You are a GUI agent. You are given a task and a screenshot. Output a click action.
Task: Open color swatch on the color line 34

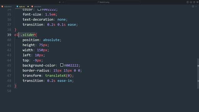click(39, 9)
